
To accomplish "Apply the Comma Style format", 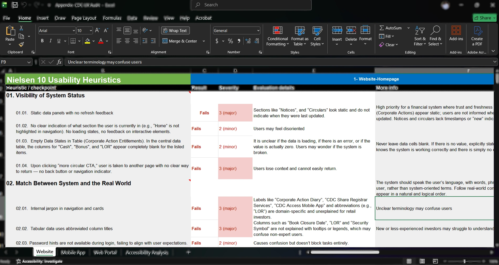I will point(239,41).
